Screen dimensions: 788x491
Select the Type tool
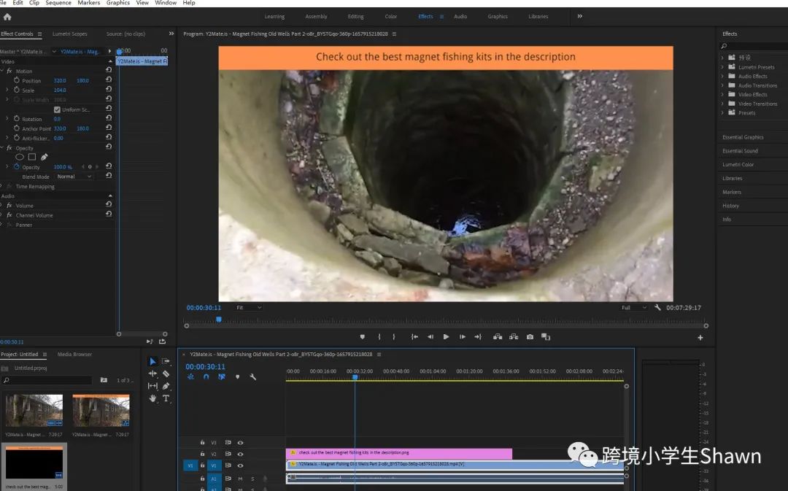[x=166, y=398]
